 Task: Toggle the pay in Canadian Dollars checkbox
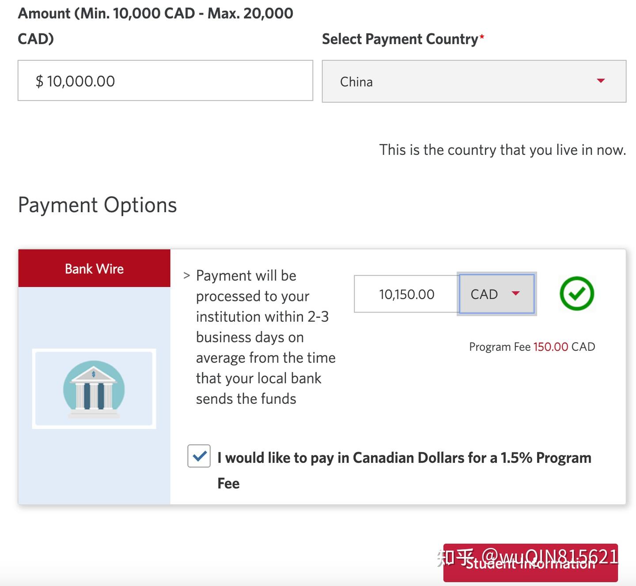tap(199, 456)
